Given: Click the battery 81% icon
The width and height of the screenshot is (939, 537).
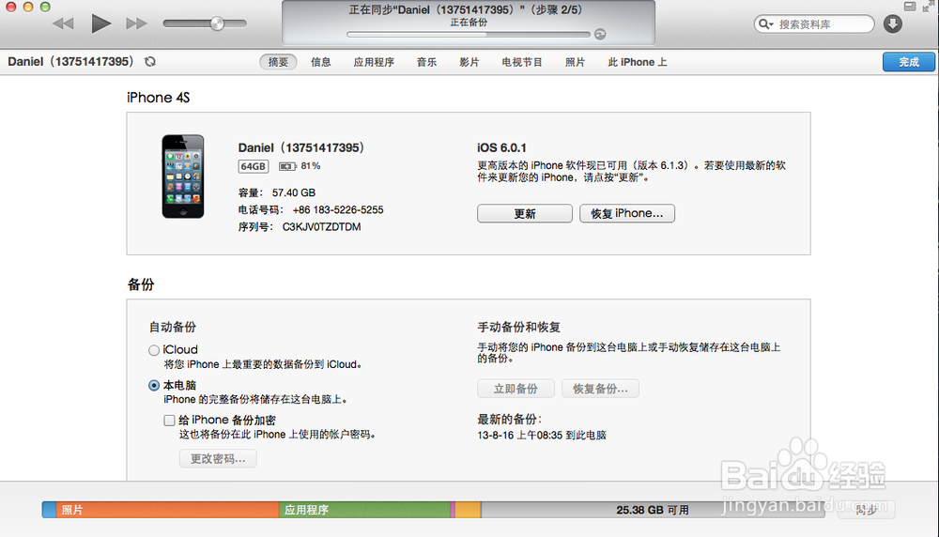Looking at the screenshot, I should (287, 166).
